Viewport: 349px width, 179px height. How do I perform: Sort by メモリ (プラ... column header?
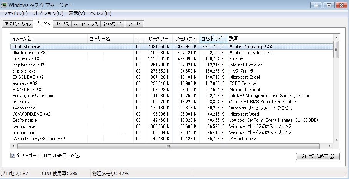click(x=186, y=39)
